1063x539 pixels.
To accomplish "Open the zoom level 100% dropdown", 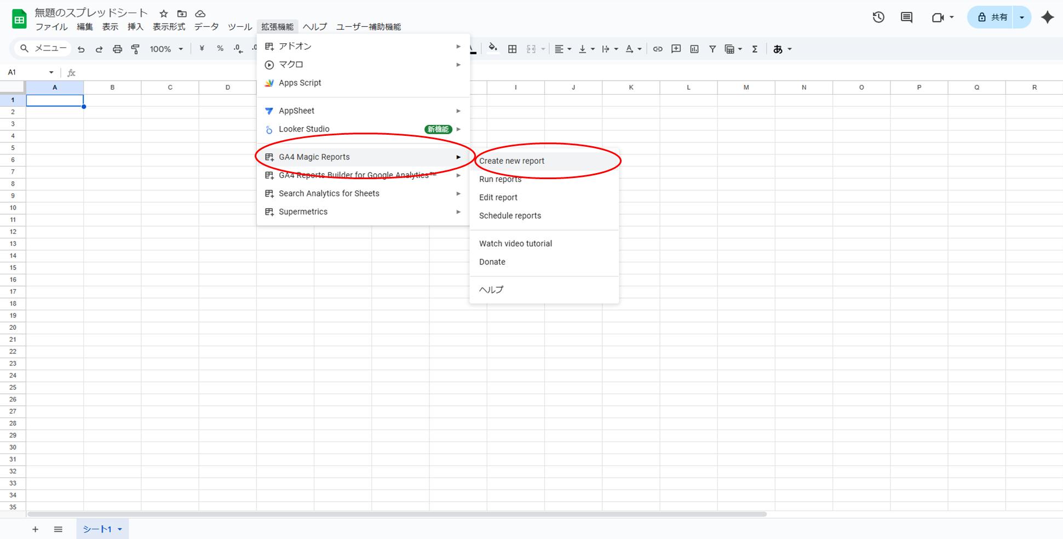I will tap(166, 49).
